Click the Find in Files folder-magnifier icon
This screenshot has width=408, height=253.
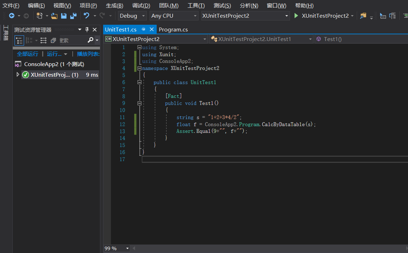click(363, 16)
